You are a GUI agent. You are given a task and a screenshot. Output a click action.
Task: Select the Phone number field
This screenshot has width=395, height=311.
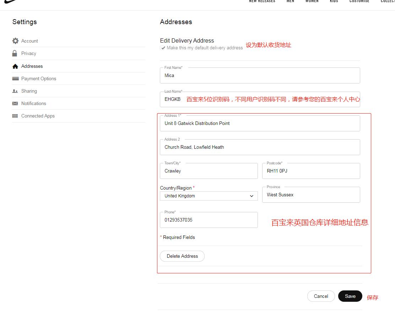click(209, 220)
